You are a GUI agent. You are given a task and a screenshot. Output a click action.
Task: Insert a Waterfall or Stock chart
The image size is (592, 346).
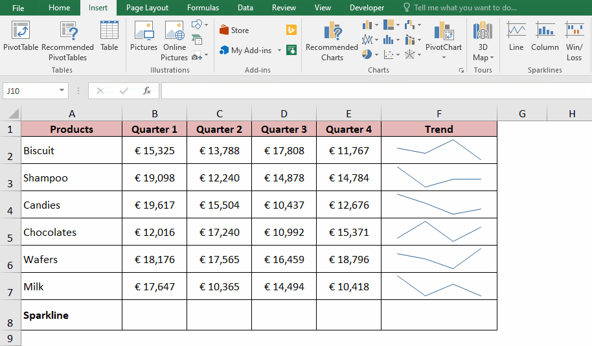click(x=413, y=25)
